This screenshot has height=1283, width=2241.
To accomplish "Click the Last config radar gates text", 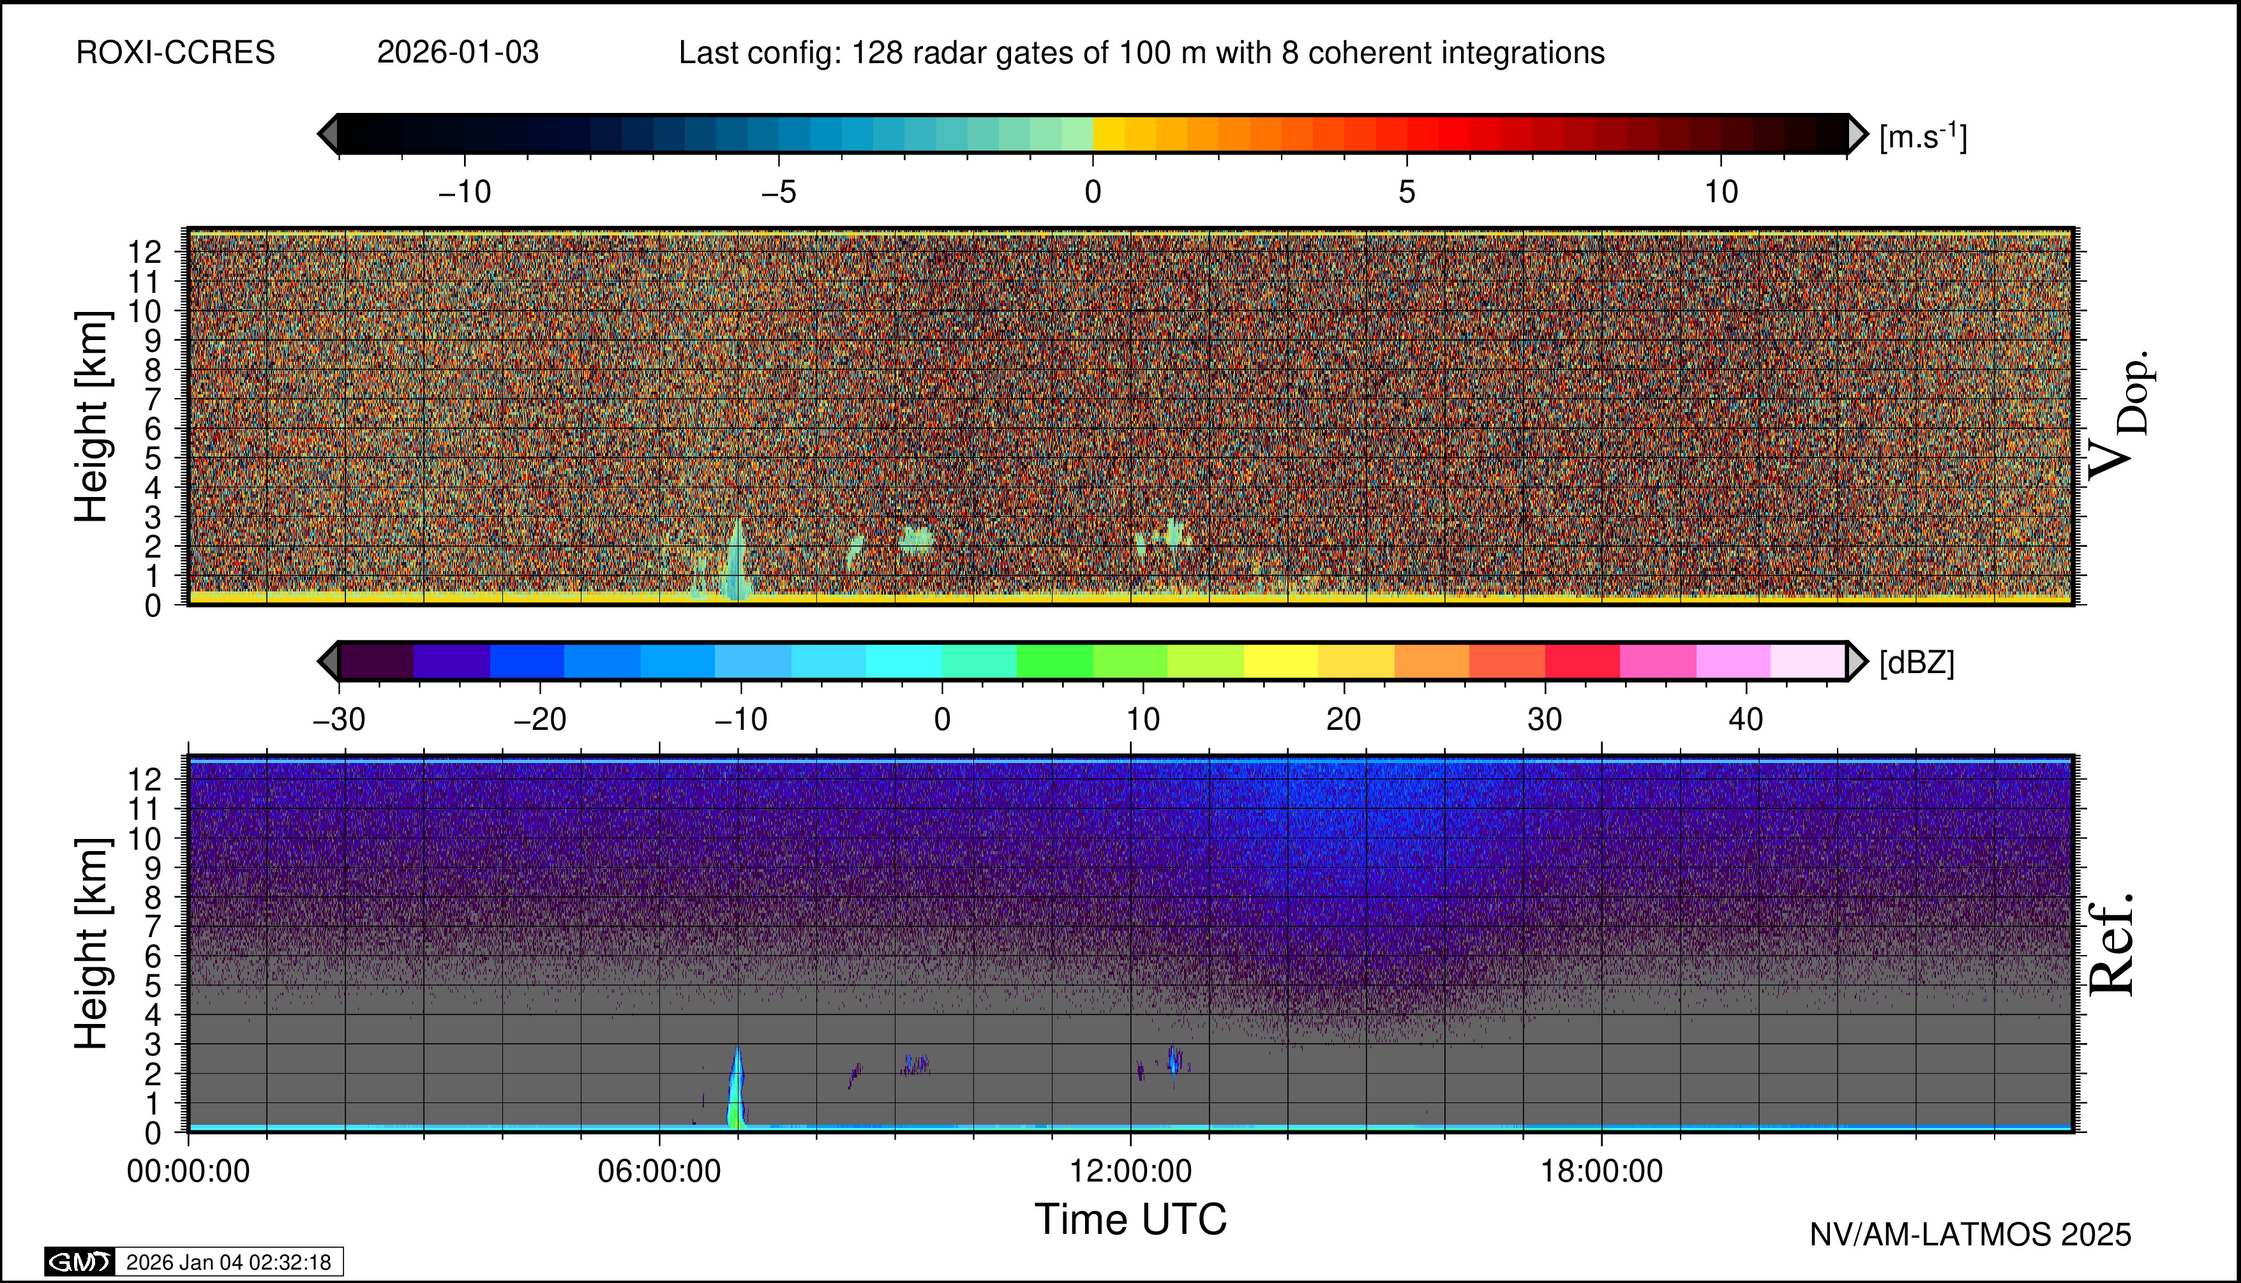I will click(x=1141, y=53).
